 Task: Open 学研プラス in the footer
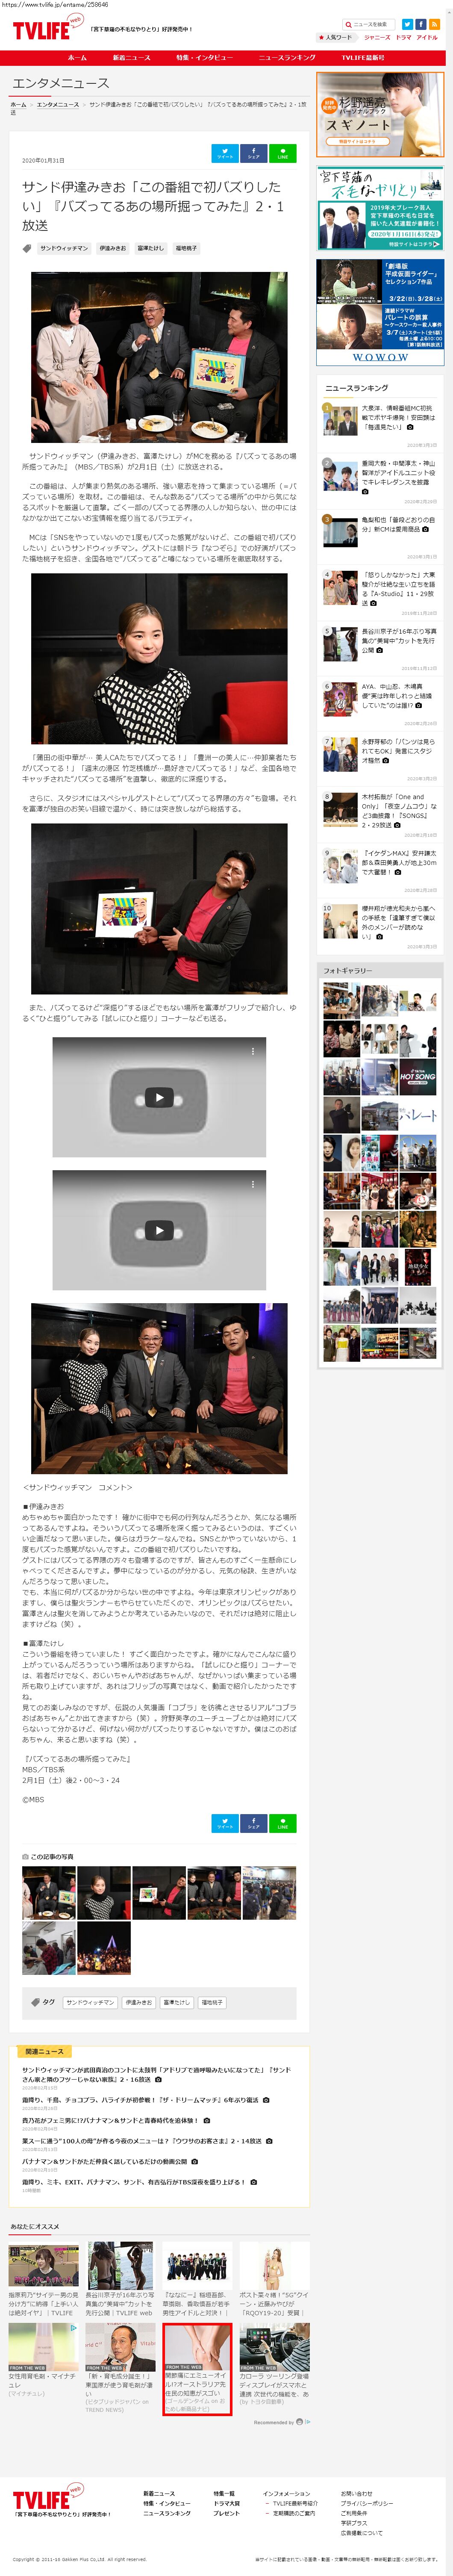coord(353,2523)
